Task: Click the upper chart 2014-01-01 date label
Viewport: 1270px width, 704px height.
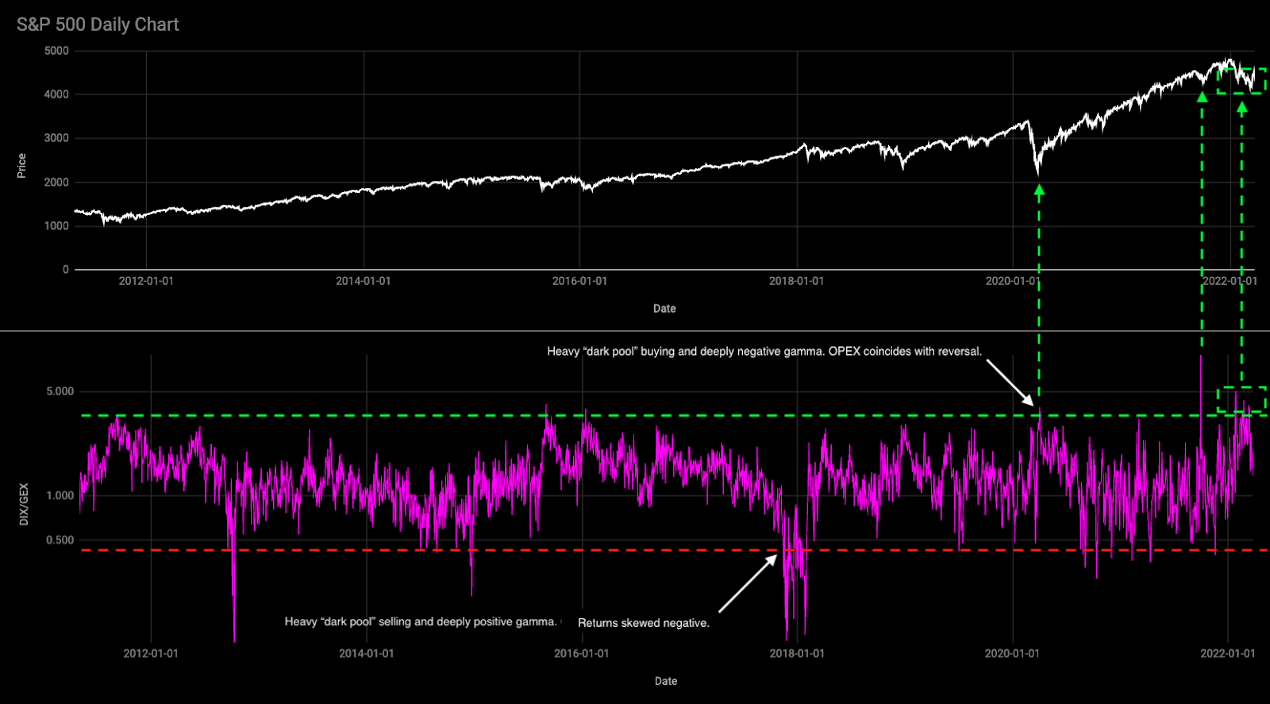Action: click(x=363, y=281)
